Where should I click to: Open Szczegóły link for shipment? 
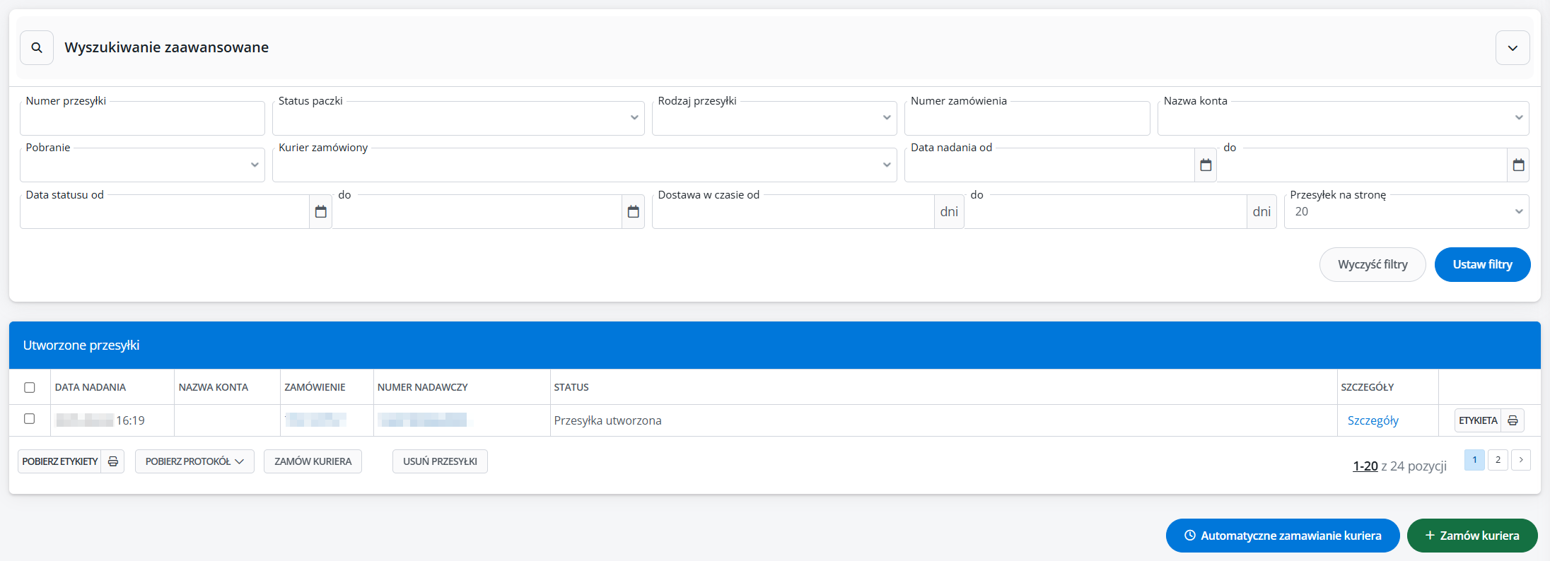[x=1373, y=420]
